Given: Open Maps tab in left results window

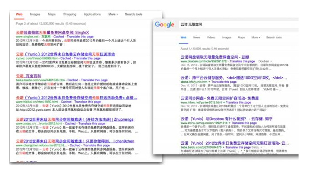Looking at the screenshot, I should pos(52,14).
